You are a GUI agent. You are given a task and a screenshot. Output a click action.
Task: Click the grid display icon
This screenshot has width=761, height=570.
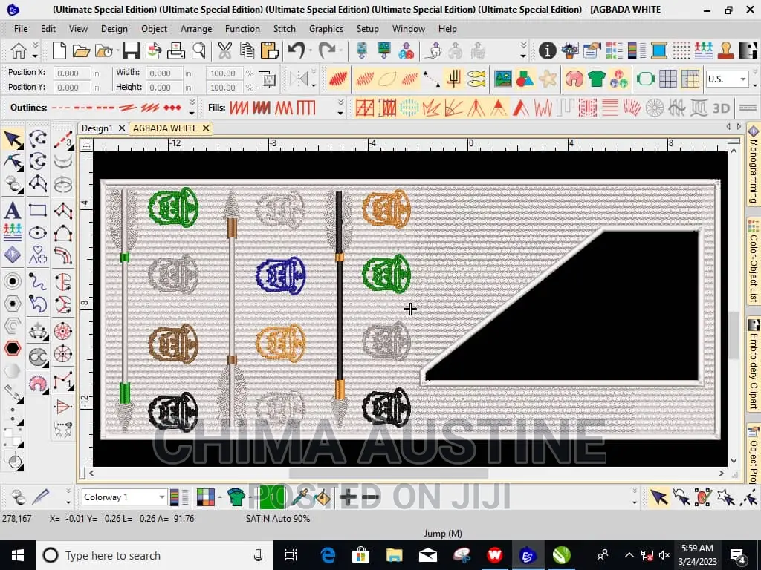coord(668,79)
